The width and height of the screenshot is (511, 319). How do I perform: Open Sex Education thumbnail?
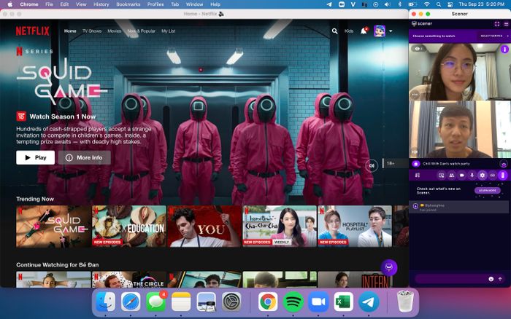(x=129, y=227)
